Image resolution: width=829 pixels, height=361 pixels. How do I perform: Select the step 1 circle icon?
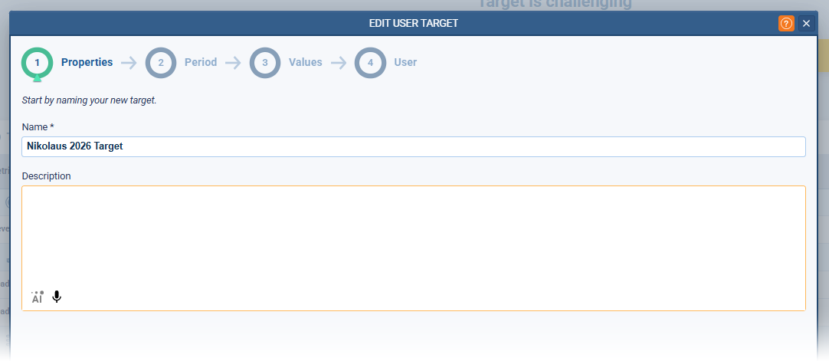click(x=37, y=63)
